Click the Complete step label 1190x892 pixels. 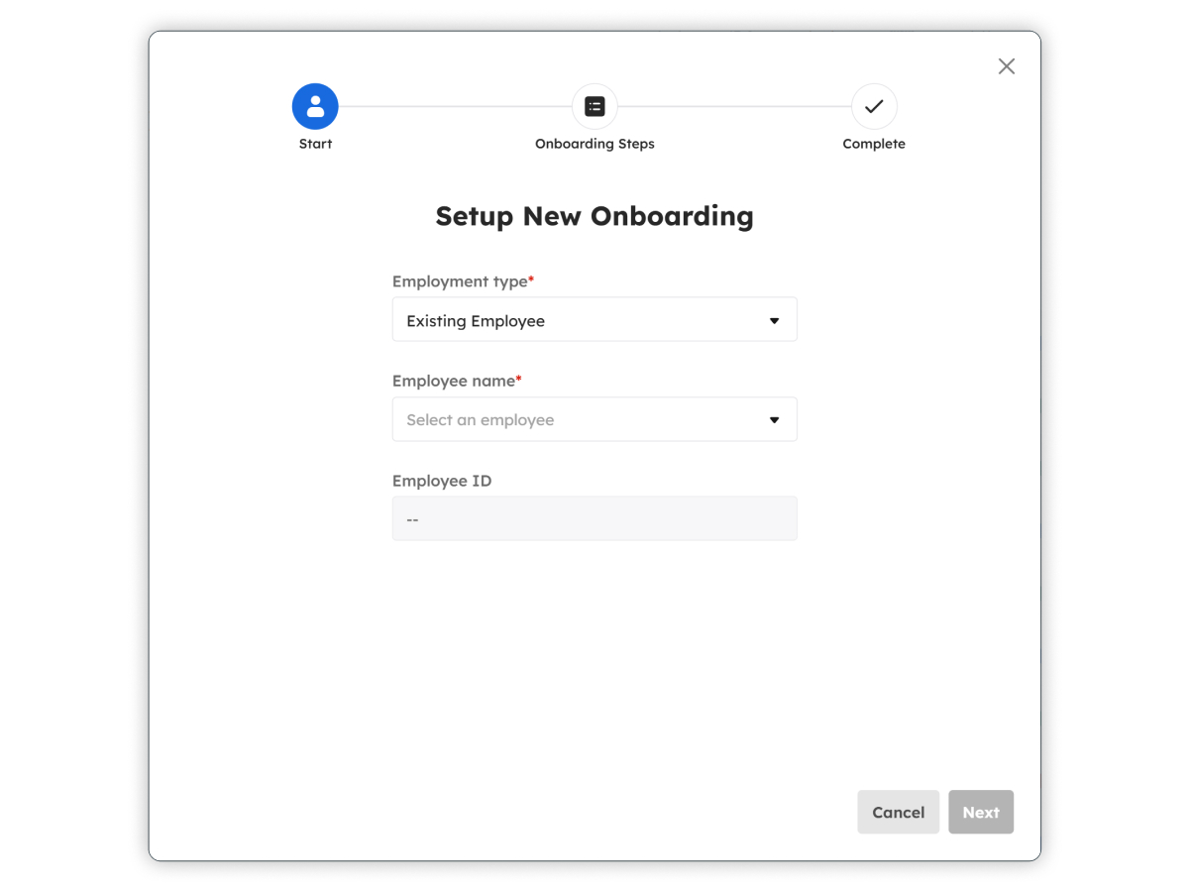[x=874, y=144]
